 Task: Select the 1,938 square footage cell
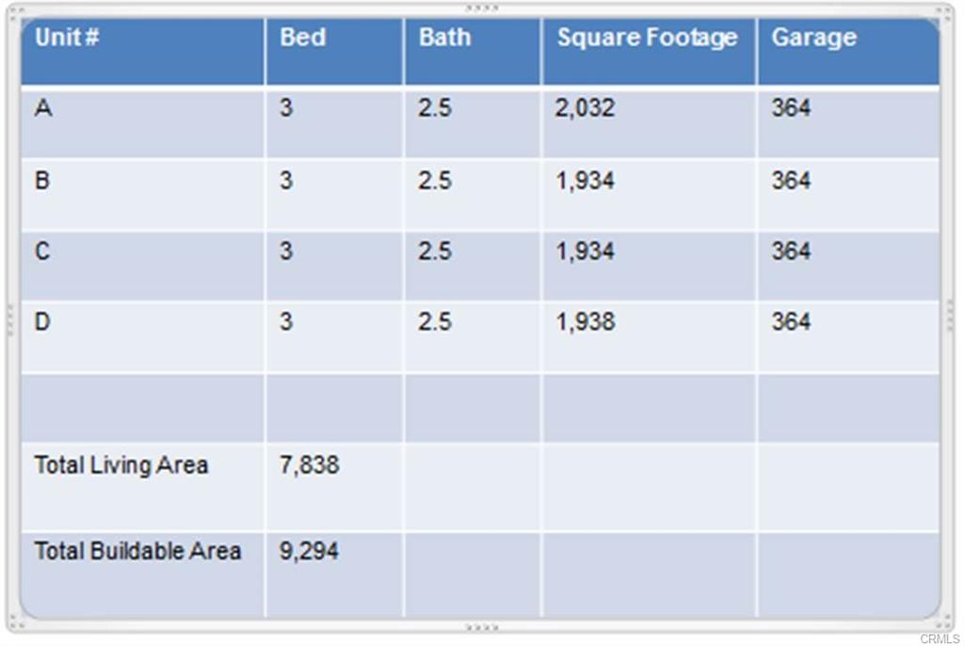(650, 337)
